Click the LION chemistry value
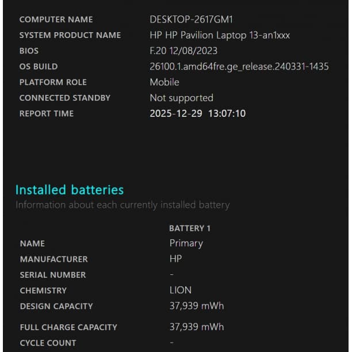The width and height of the screenshot is (352, 352). (x=181, y=290)
